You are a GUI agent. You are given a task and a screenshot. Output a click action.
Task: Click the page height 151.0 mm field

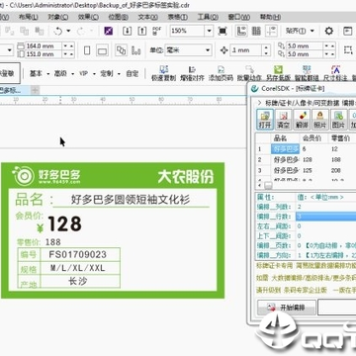(x=44, y=54)
